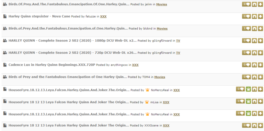
Task: Click the magnet icon on jalim's torrent row
Action: point(254,4)
